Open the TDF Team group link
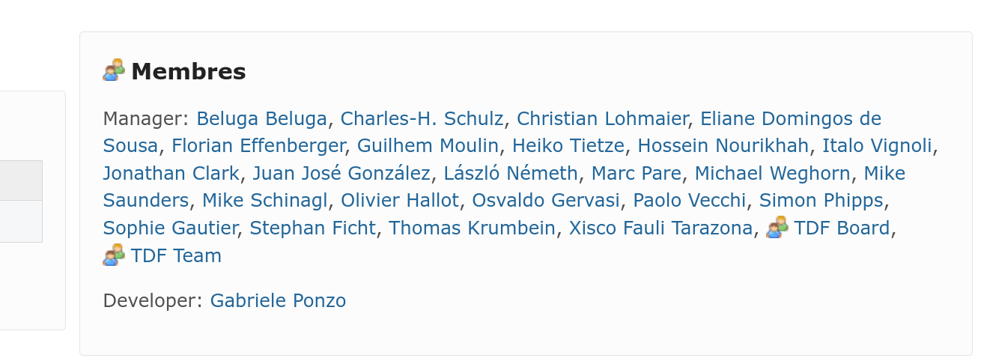The height and width of the screenshot is (358, 981). pos(176,256)
